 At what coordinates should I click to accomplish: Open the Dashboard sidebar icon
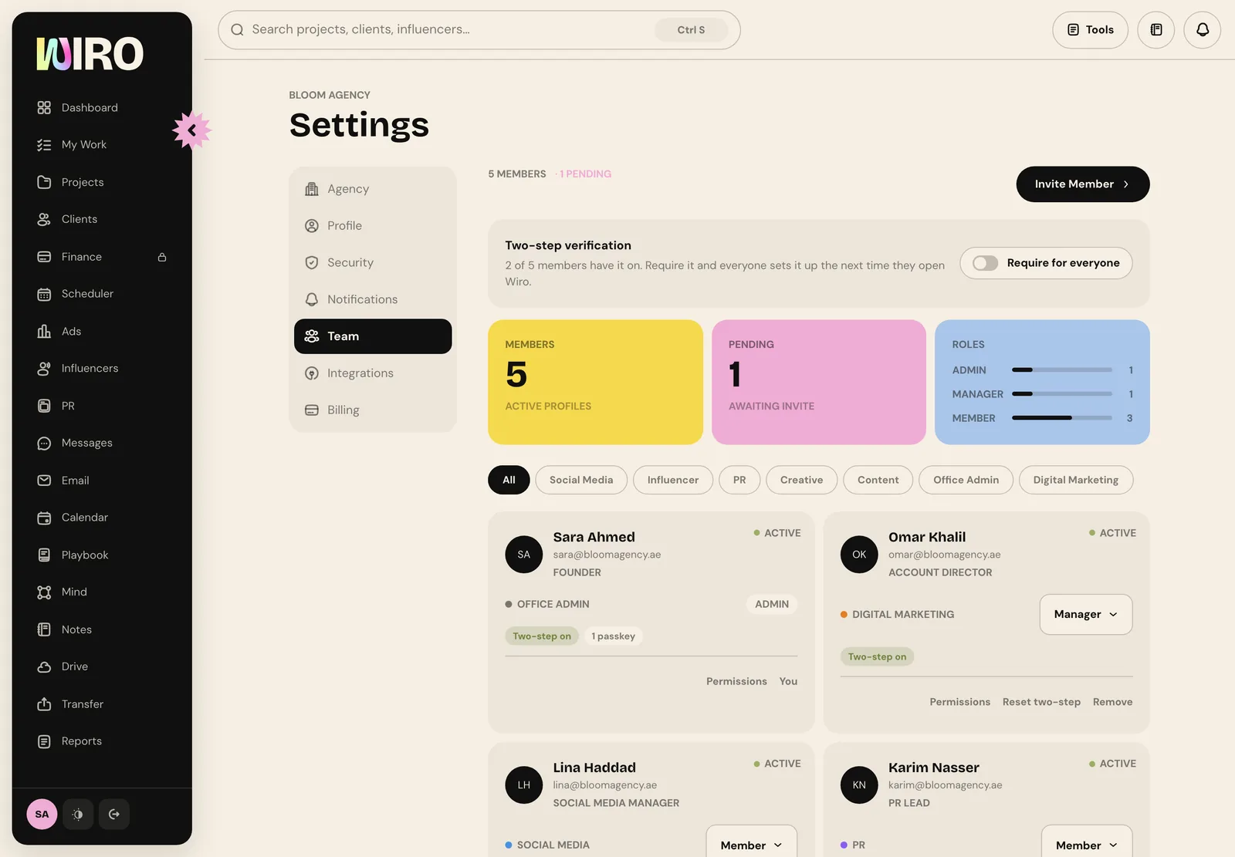click(x=44, y=108)
